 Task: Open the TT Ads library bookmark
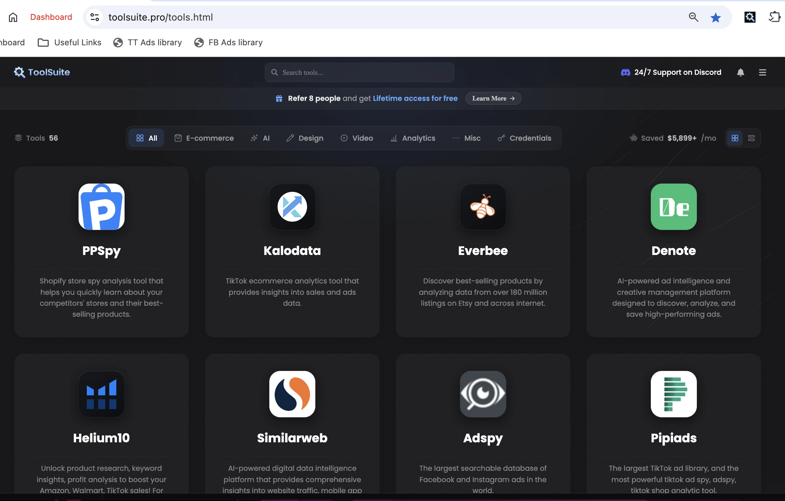click(148, 43)
